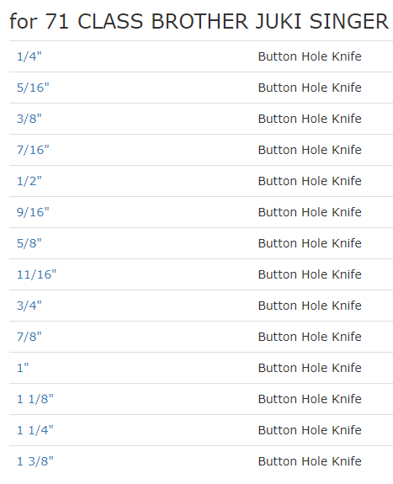Viewport: 393px width, 484px height.
Task: Open the 5/16" size link
Action: click(x=33, y=88)
